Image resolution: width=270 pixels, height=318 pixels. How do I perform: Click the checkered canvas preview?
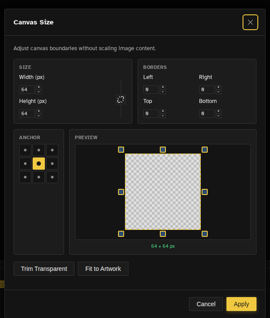pos(163,191)
